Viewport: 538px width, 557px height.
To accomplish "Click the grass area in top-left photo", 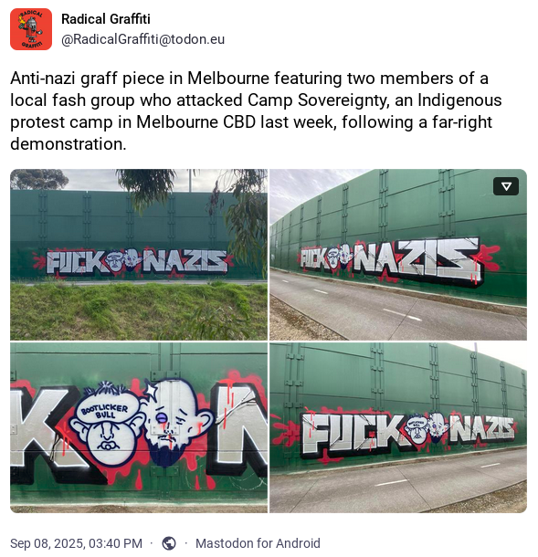I will point(139,310).
